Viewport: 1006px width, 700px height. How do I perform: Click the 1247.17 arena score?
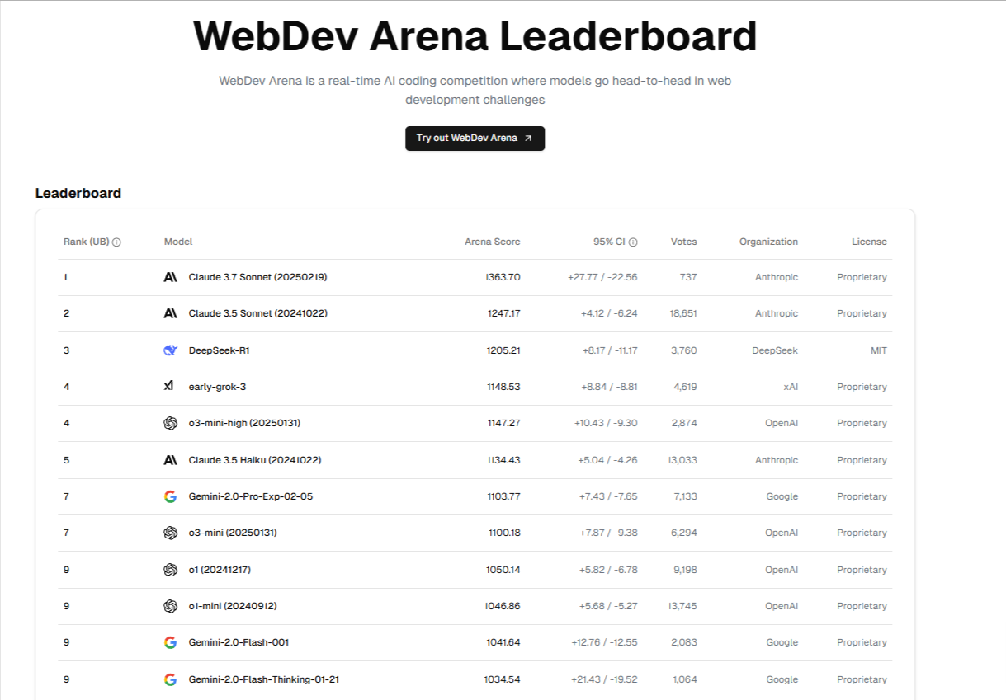[503, 313]
